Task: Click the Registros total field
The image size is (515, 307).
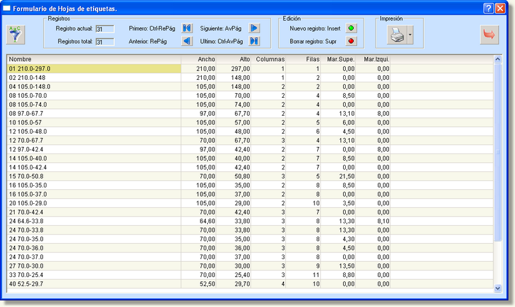Action: [x=105, y=42]
